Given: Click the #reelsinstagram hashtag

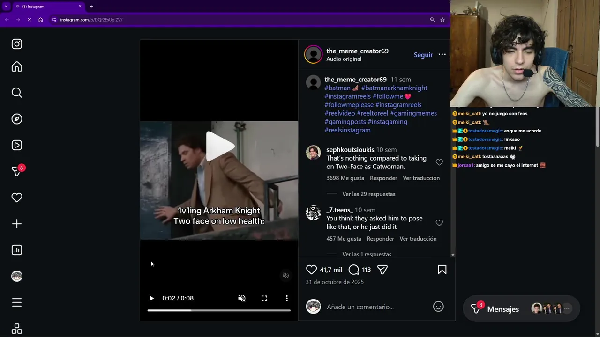Looking at the screenshot, I should 348,130.
